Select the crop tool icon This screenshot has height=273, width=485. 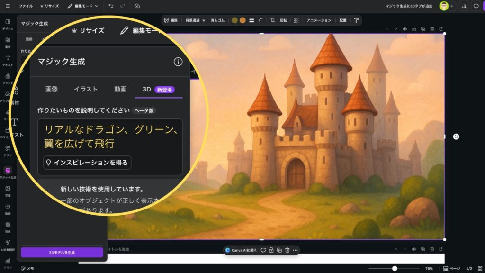click(x=272, y=20)
